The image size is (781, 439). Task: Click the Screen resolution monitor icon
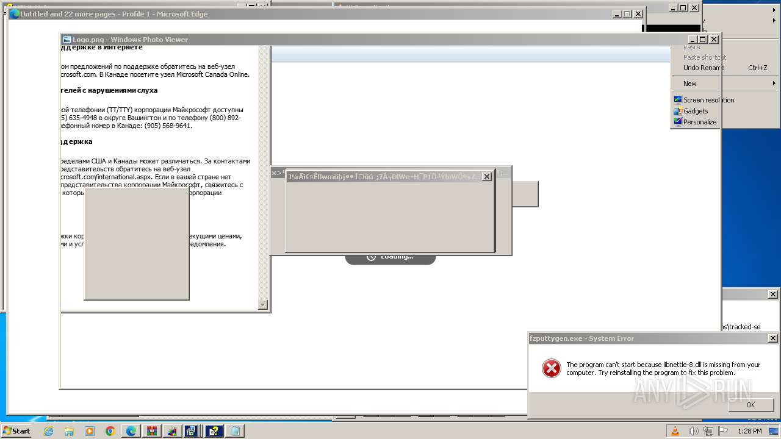[x=677, y=100]
